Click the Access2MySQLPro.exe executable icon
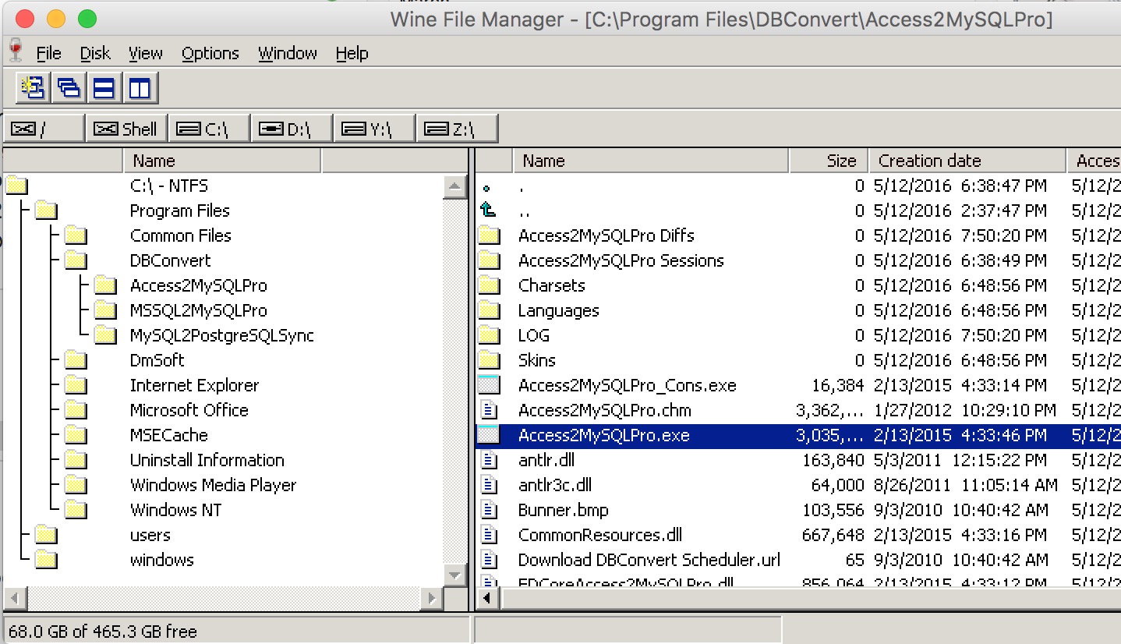The image size is (1121, 644). [x=489, y=435]
